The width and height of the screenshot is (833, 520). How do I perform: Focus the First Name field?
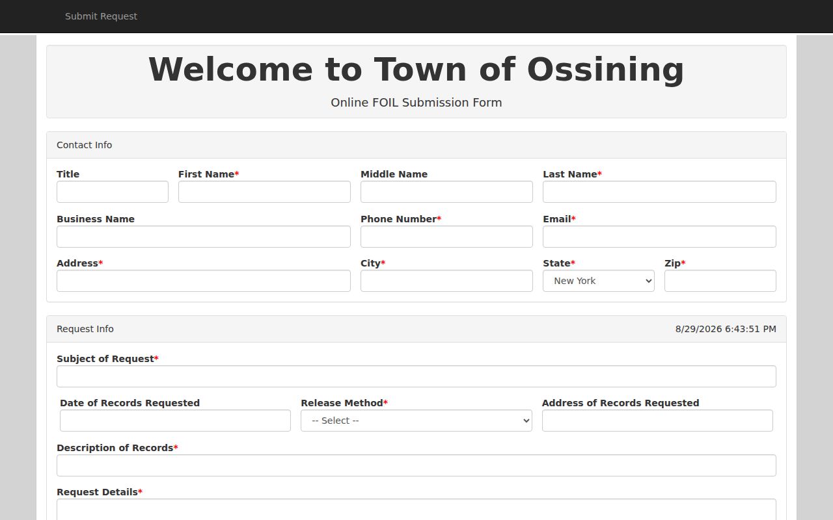tap(264, 192)
